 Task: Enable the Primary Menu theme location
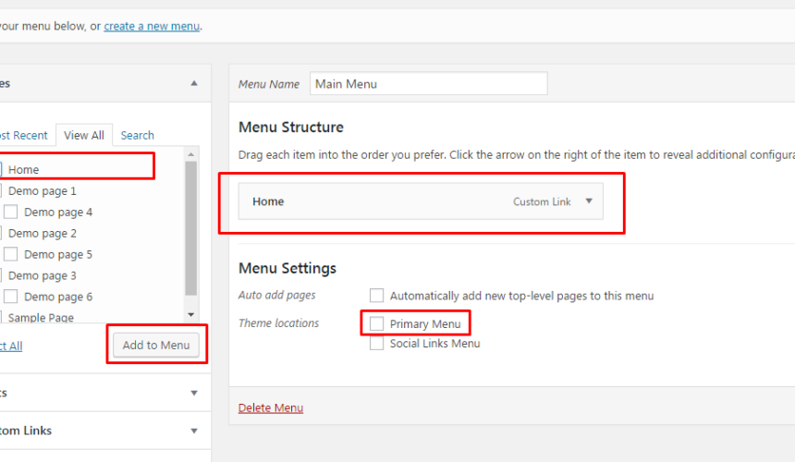376,323
